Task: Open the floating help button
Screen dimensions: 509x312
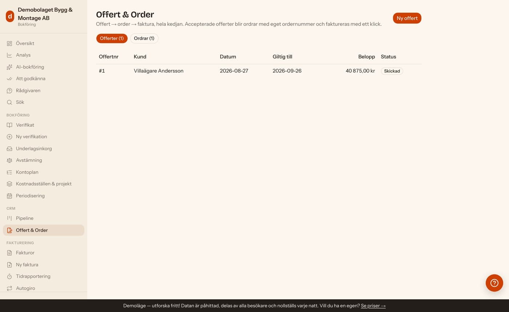Action: pyautogui.click(x=494, y=283)
